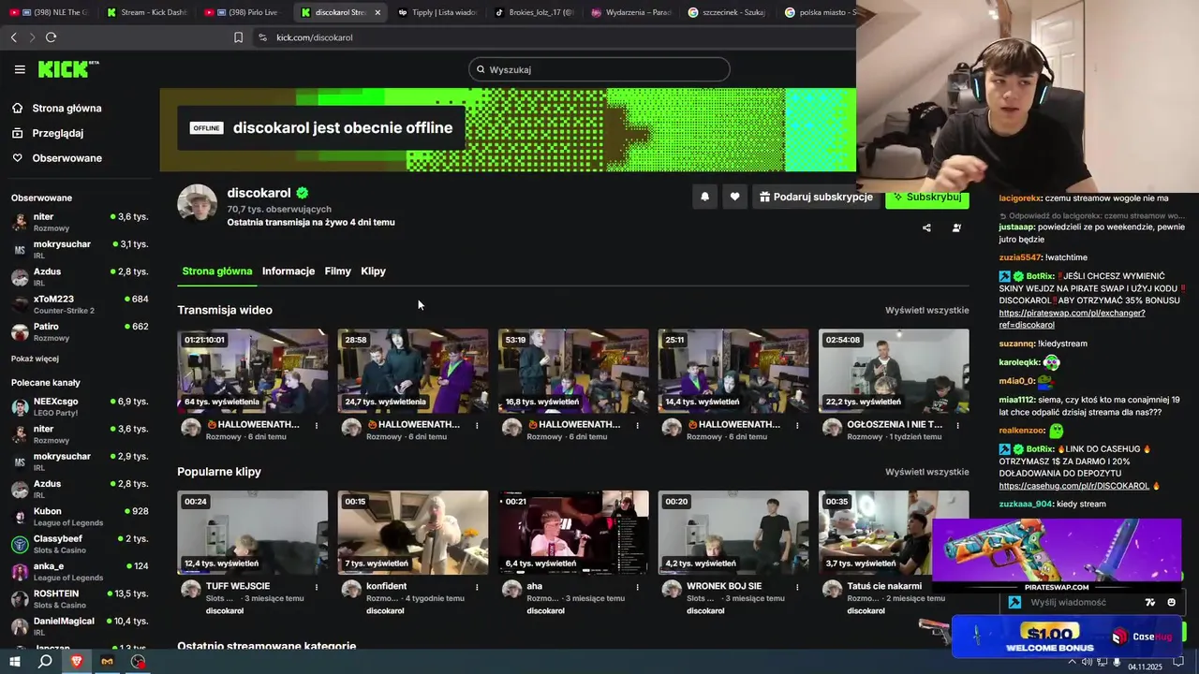Open the 53:19 video thumbnail
Viewport: 1199px width, 674px height.
pos(573,371)
